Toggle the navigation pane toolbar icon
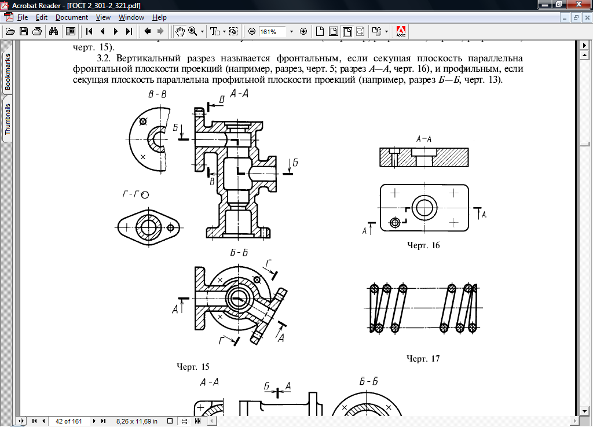 pyautogui.click(x=70, y=31)
